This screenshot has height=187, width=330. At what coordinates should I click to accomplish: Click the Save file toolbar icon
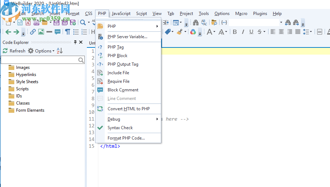56,22
